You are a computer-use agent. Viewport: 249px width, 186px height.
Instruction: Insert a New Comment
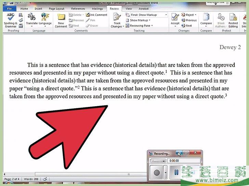click(61, 20)
